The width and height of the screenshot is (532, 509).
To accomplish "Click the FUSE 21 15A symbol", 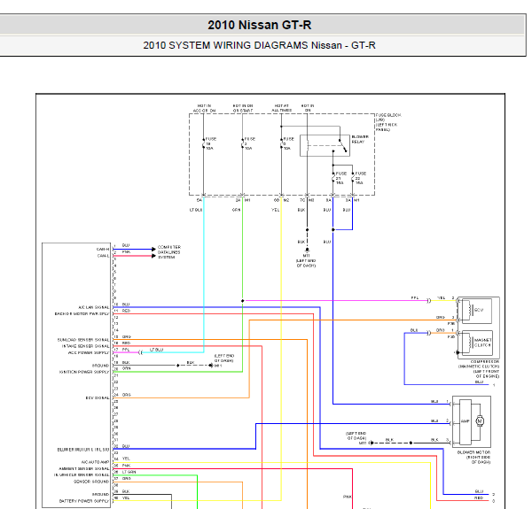I will pyautogui.click(x=333, y=178).
